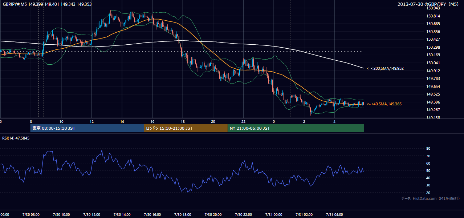Click RSI axis level 30

tap(428, 185)
